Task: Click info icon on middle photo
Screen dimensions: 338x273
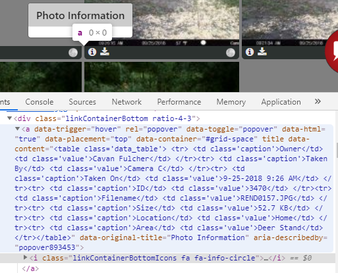Action: pyautogui.click(x=92, y=52)
